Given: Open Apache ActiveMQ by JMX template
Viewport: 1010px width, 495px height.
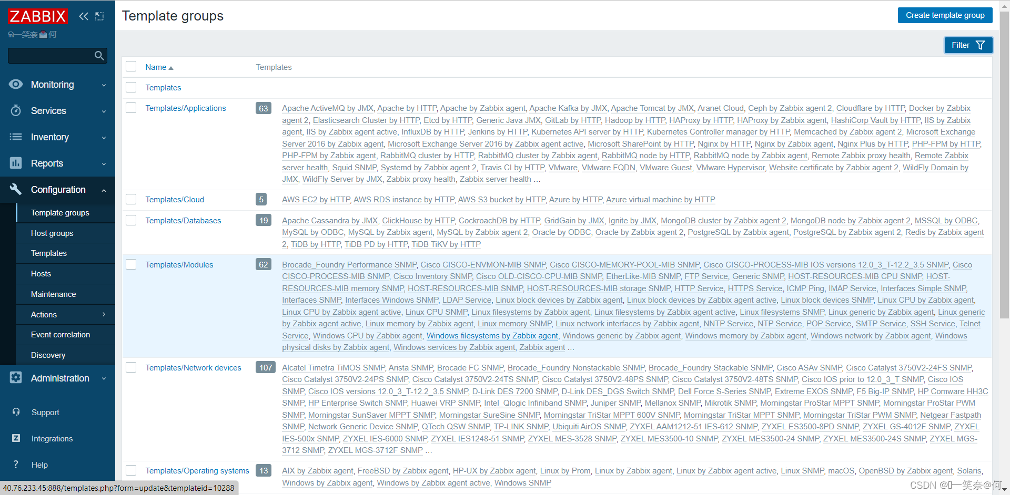Looking at the screenshot, I should click(x=328, y=108).
